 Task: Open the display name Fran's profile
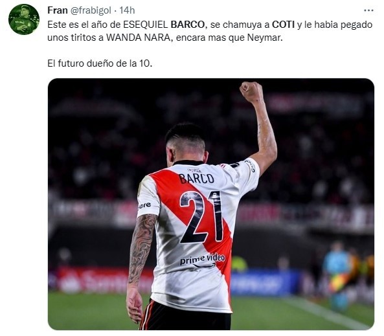(58, 10)
